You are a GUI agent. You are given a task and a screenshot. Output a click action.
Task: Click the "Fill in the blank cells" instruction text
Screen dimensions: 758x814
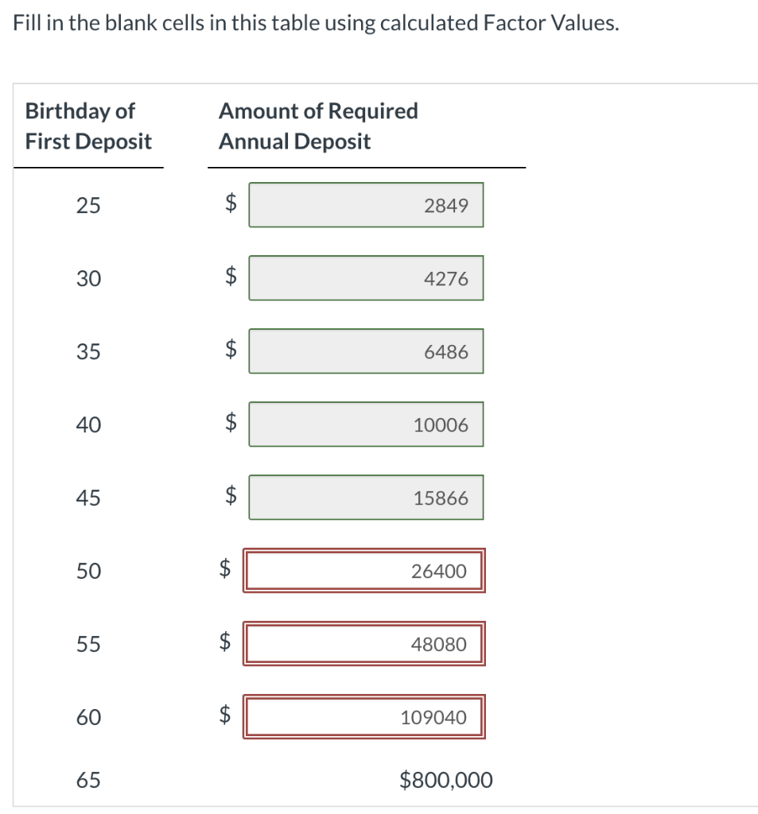[315, 24]
